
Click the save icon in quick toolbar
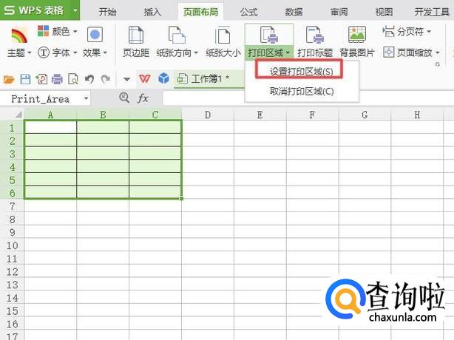point(25,79)
